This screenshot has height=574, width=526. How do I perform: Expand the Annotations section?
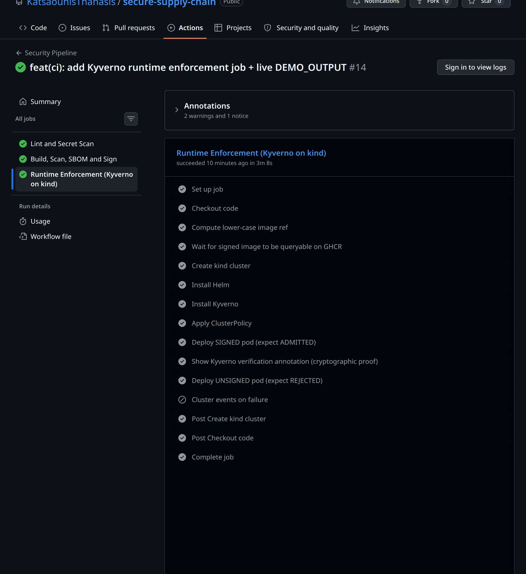pos(339,110)
